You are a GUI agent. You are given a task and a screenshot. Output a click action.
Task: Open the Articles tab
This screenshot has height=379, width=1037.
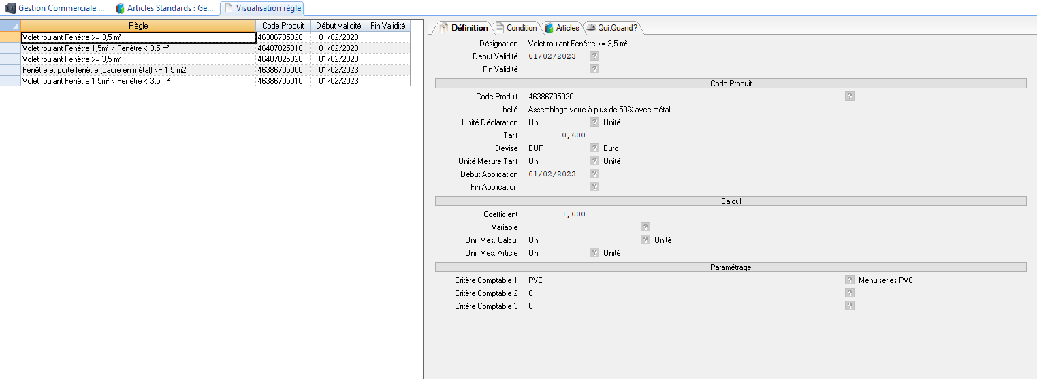562,28
